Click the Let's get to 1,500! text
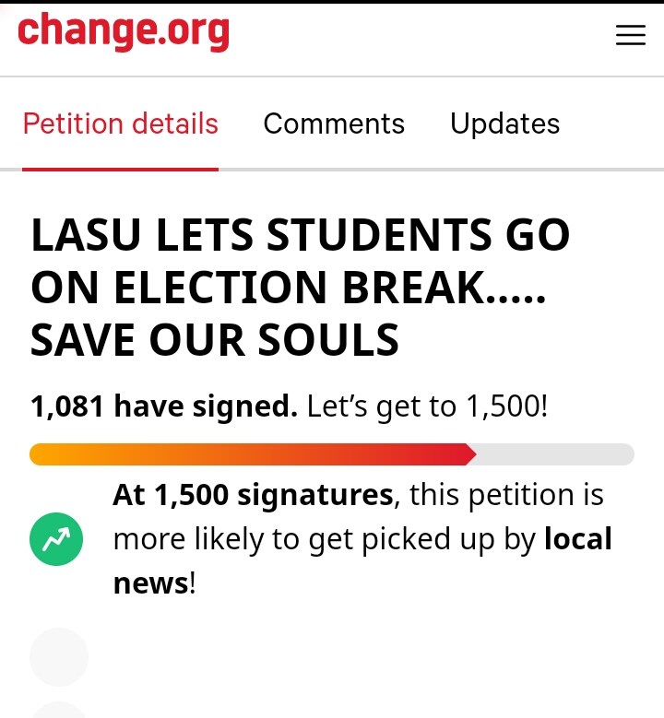Viewport: 664px width, 718px height. coord(427,406)
